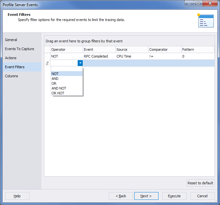Click the RPC Completed event cell

coord(99,56)
